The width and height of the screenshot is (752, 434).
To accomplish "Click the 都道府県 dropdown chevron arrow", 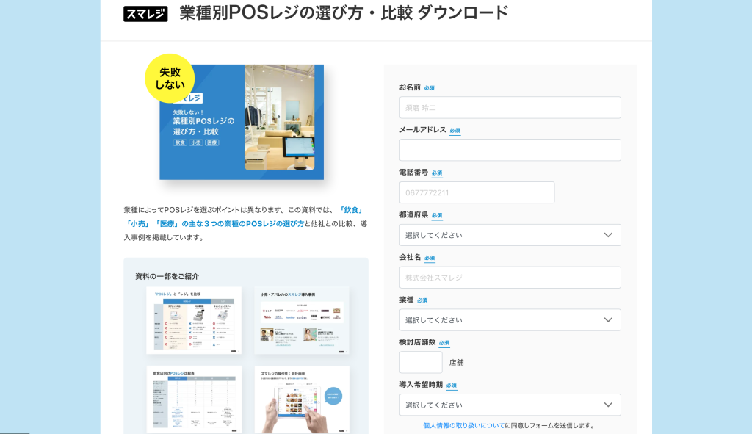I will point(608,235).
